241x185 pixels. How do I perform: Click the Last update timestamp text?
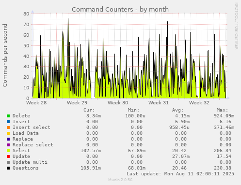pyautogui.click(x=180, y=174)
